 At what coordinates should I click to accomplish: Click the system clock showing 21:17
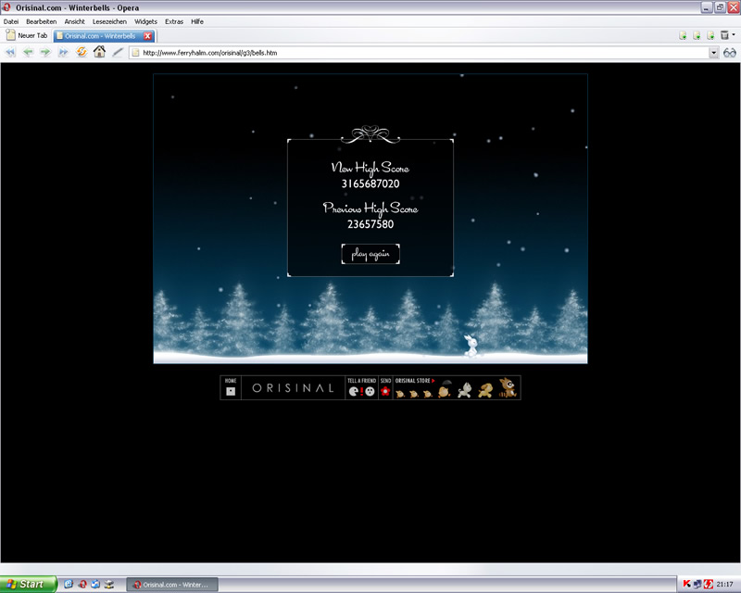724,585
